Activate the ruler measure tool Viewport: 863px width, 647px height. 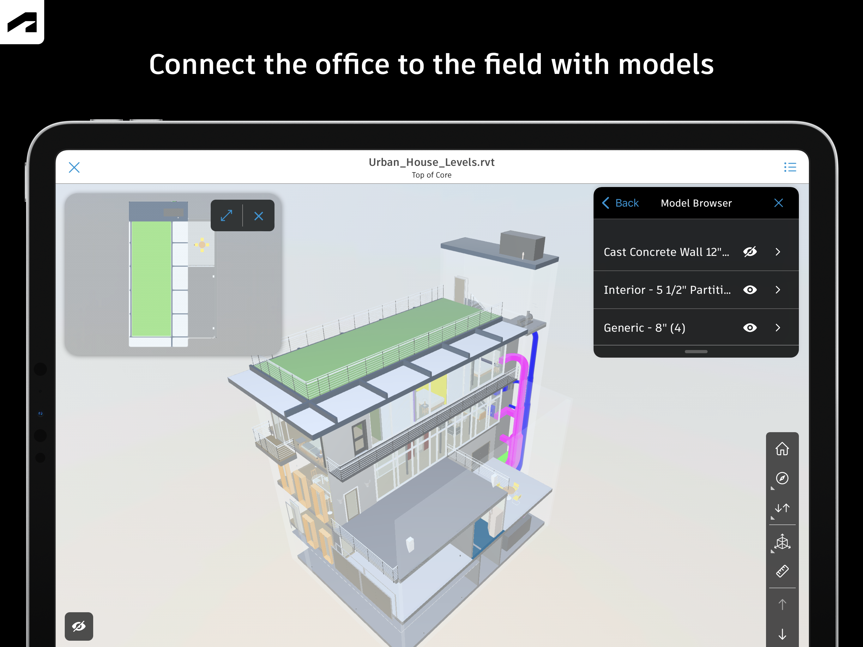click(x=782, y=571)
